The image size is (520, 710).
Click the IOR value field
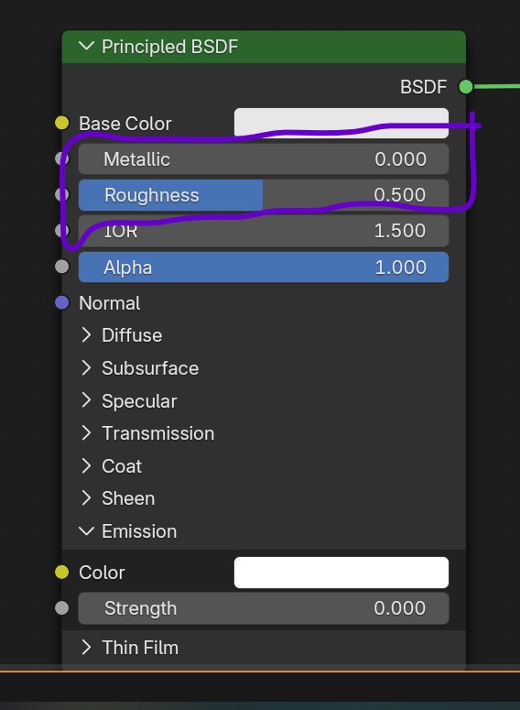coord(264,231)
